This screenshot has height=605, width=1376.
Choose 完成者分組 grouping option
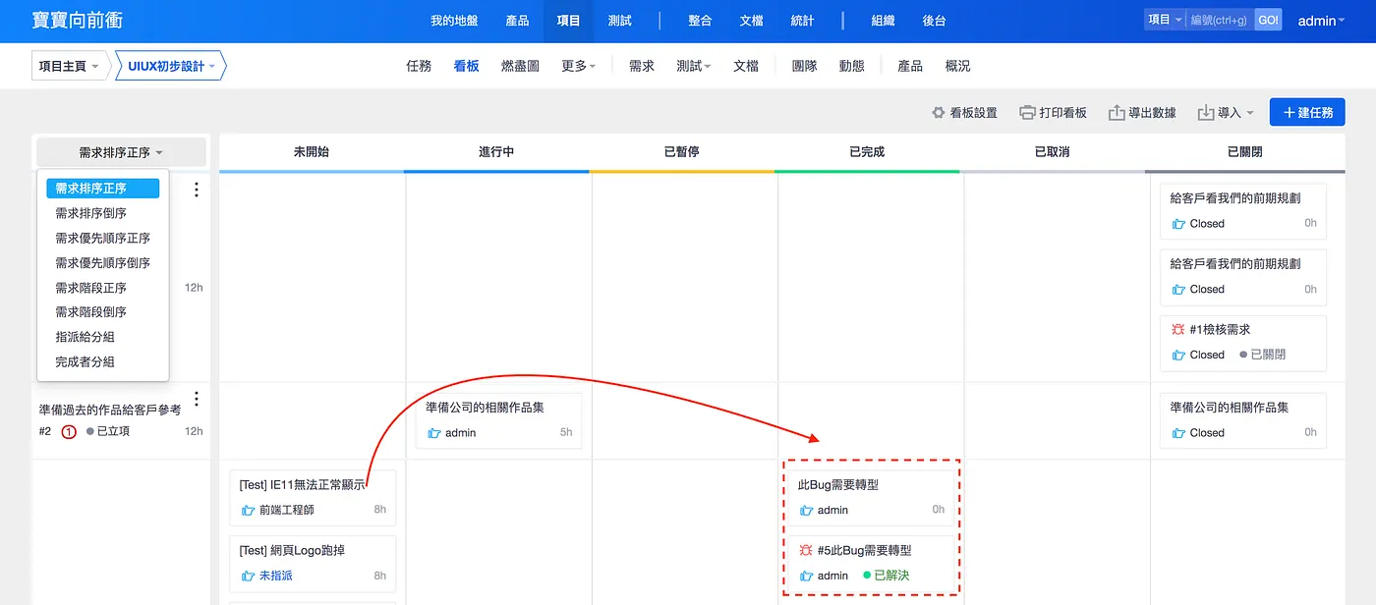[x=102, y=361]
